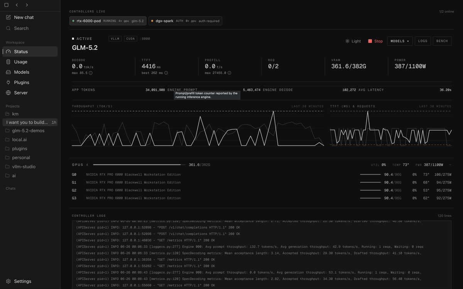
Task: Collapse the GPUS section chevron
Action: coord(450,165)
